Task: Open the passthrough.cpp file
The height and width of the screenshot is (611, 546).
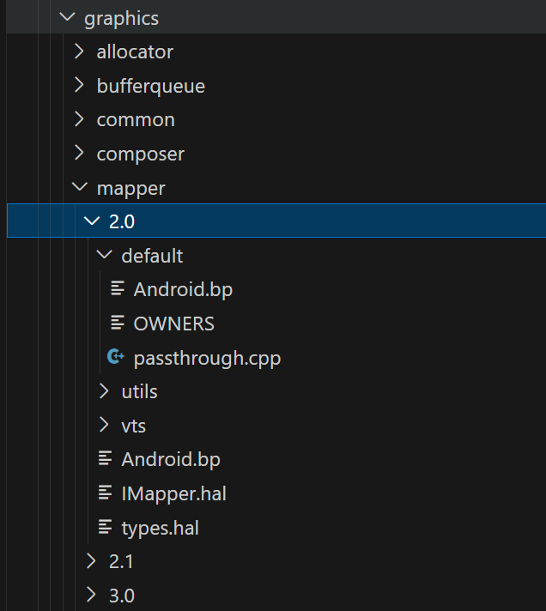Action: [207, 359]
